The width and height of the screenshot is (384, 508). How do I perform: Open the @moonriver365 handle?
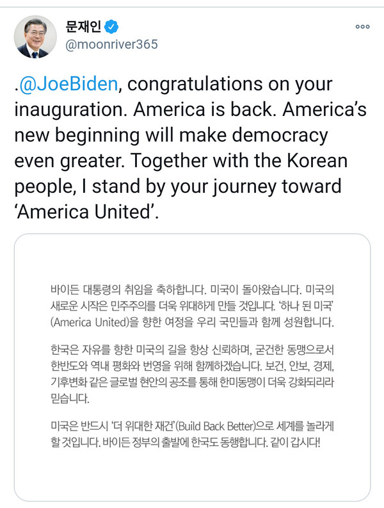(x=111, y=46)
